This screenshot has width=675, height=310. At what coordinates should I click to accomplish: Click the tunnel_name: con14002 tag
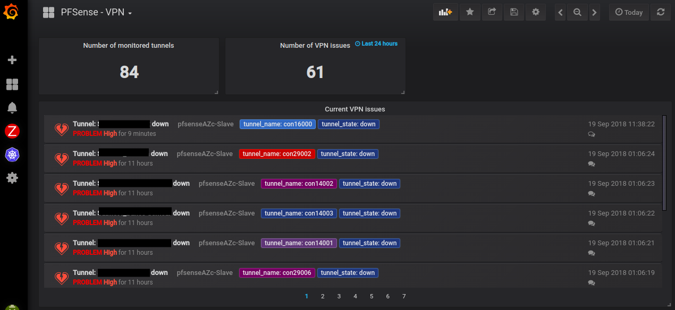pos(299,184)
